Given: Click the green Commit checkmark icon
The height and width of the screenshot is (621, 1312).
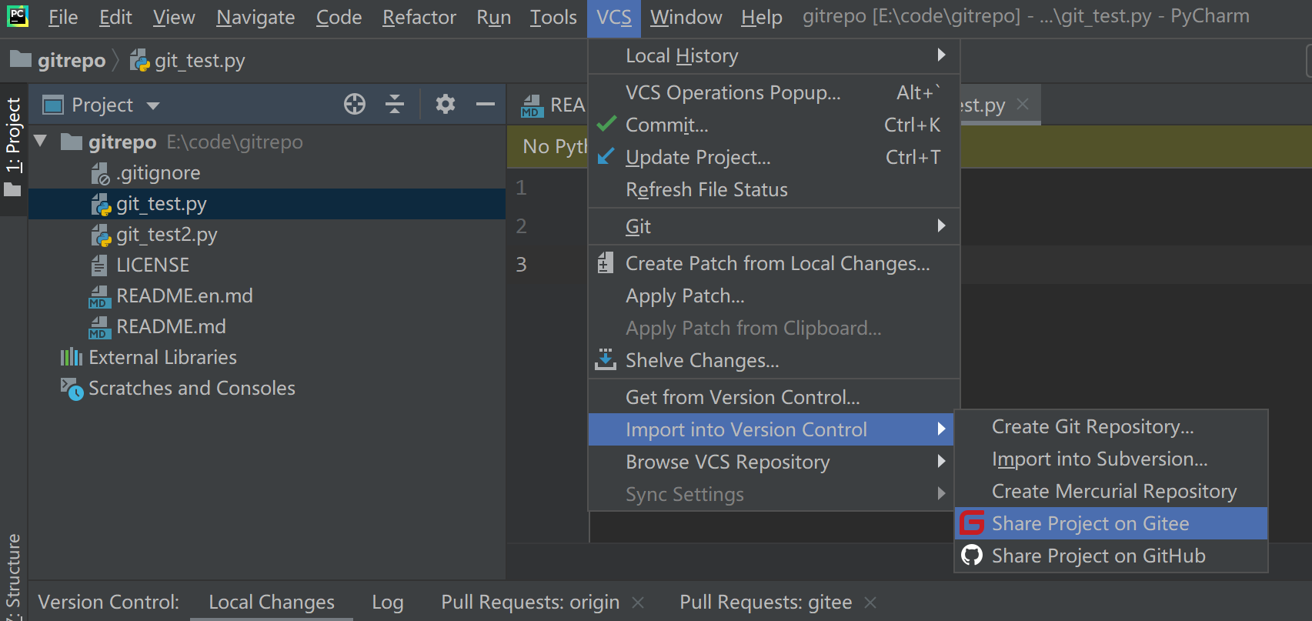Looking at the screenshot, I should click(606, 124).
